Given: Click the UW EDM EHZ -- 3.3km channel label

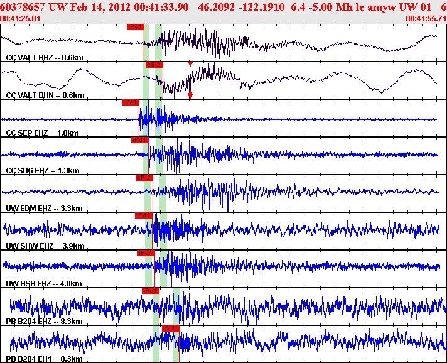Looking at the screenshot, I should pyautogui.click(x=44, y=208).
